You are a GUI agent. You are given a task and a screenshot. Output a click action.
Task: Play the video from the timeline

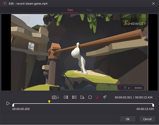click(x=8, y=103)
